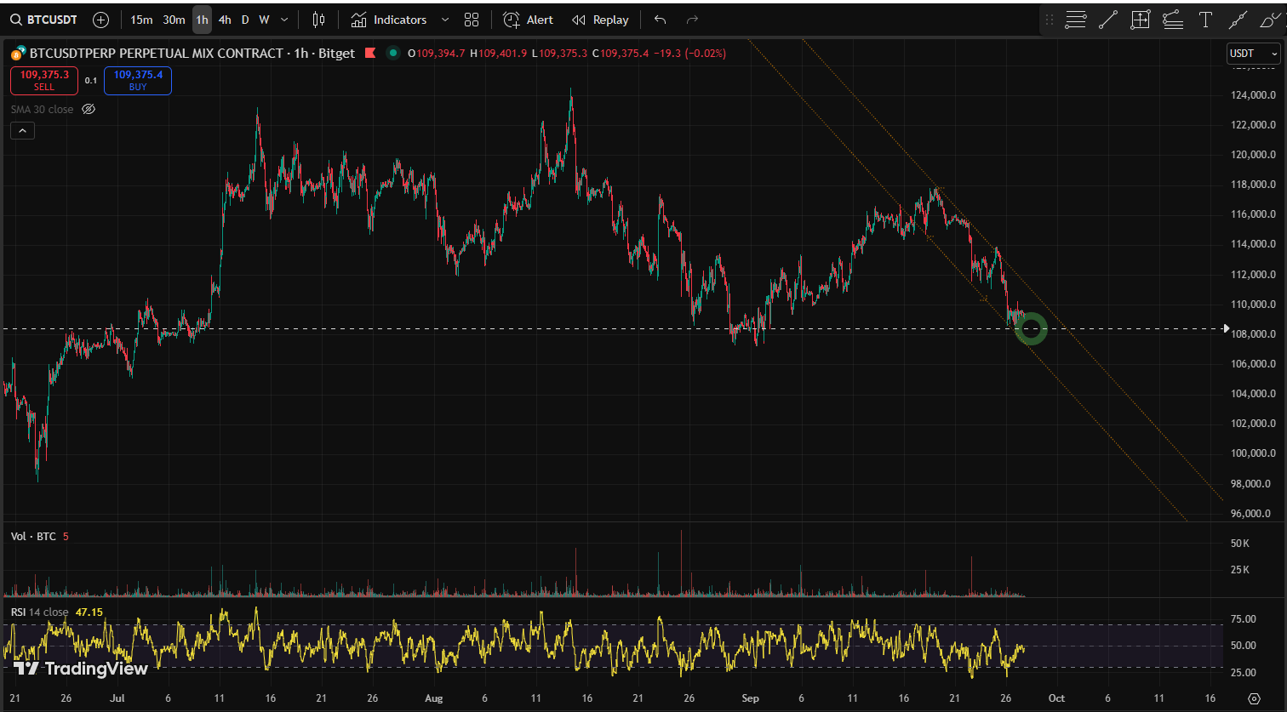
Task: Click the red flag symbol marker
Action: click(370, 53)
